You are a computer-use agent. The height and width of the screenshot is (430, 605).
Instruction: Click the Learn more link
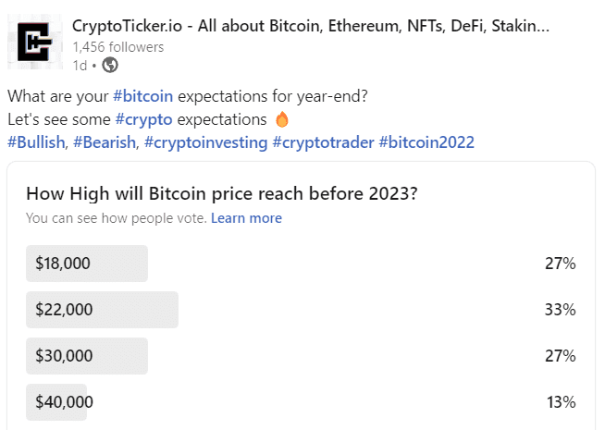[246, 218]
